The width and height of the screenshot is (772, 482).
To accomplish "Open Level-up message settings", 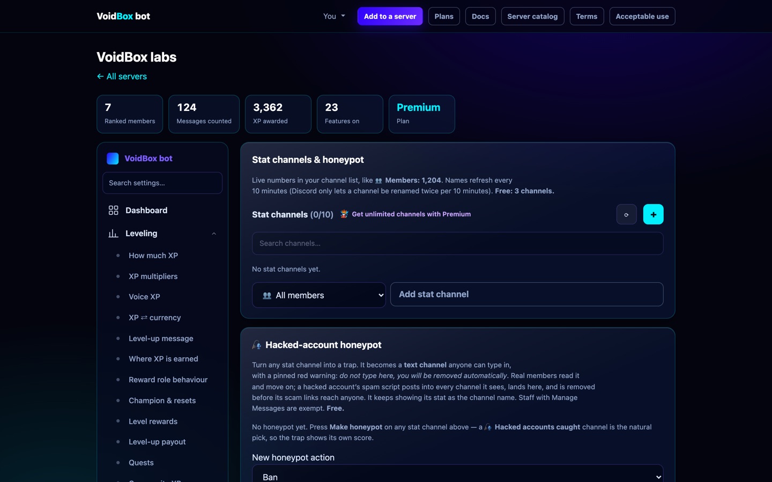I will tap(161, 338).
